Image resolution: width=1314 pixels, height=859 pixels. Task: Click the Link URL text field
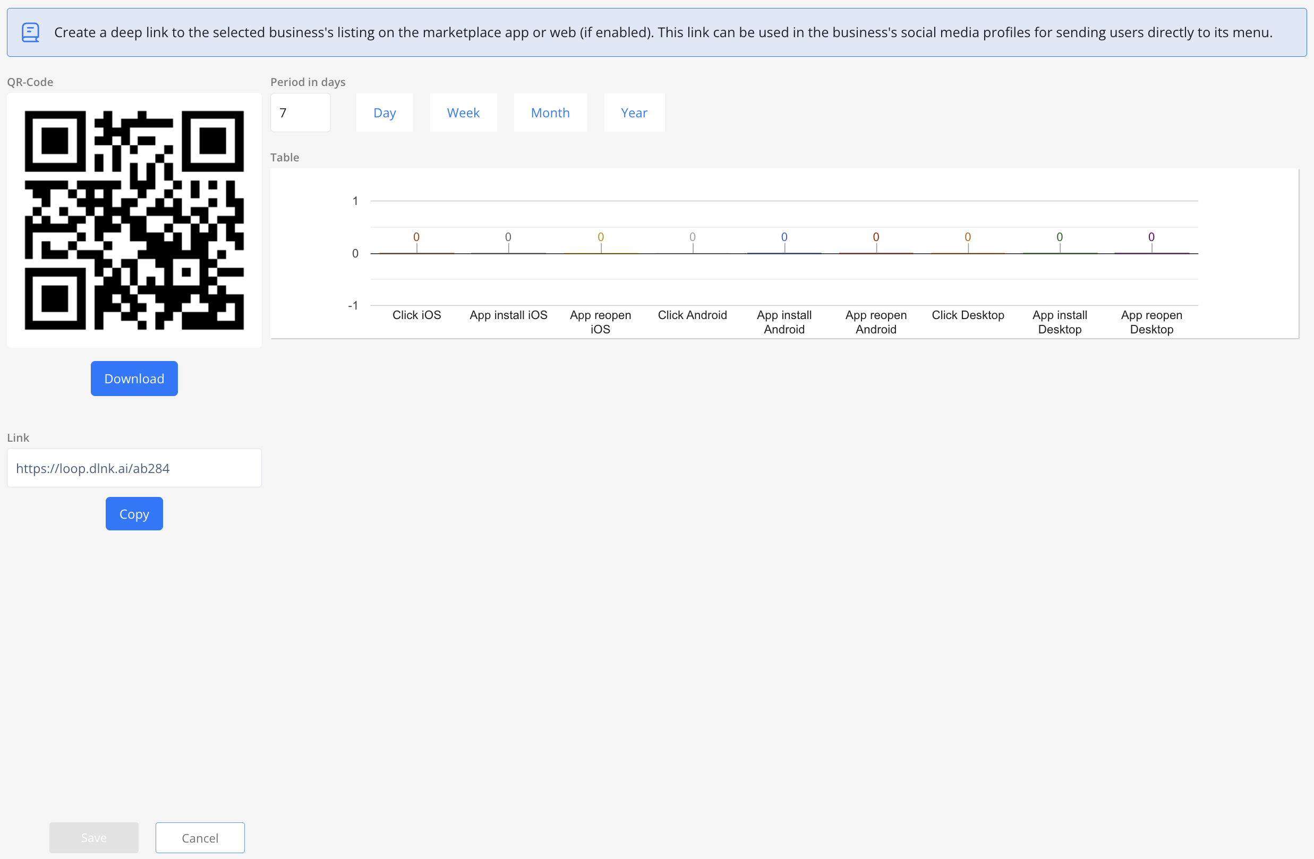(134, 468)
